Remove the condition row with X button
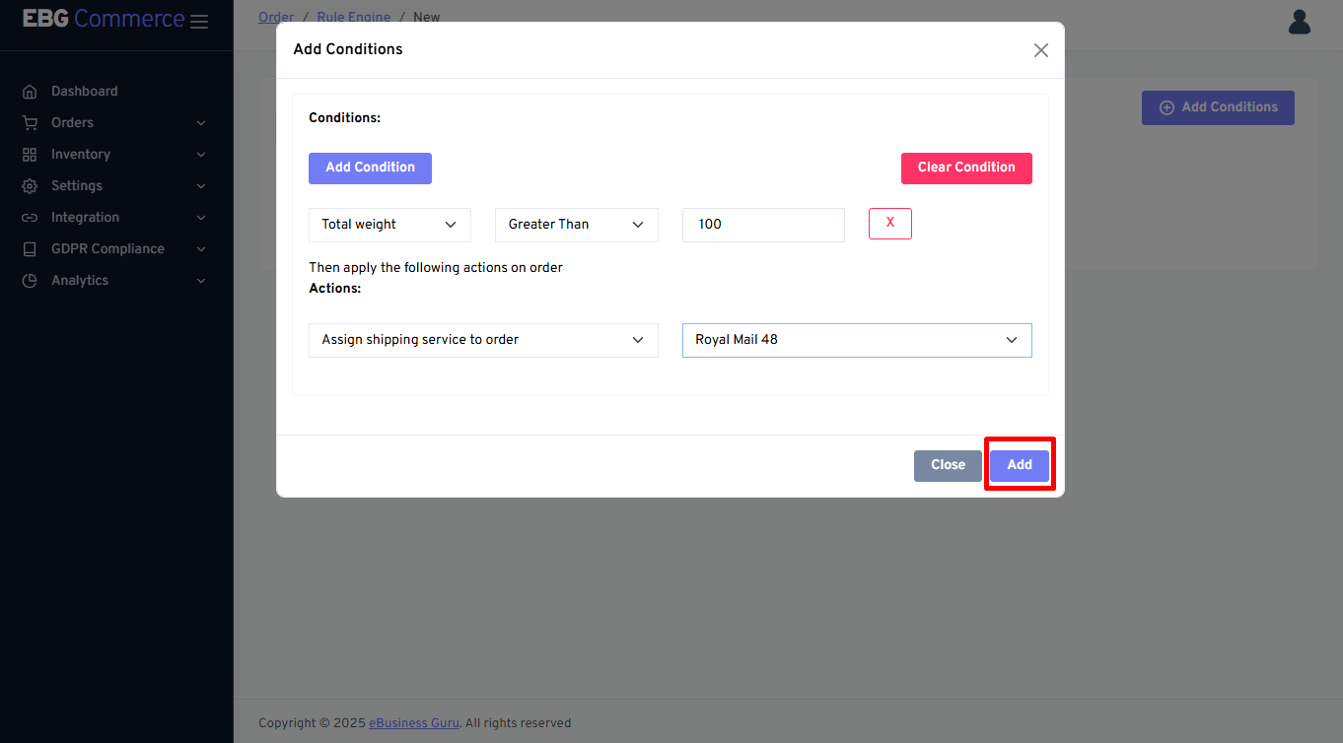The image size is (1343, 743). click(x=889, y=224)
